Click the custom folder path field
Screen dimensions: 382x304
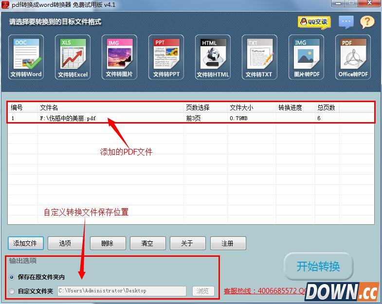click(122, 291)
